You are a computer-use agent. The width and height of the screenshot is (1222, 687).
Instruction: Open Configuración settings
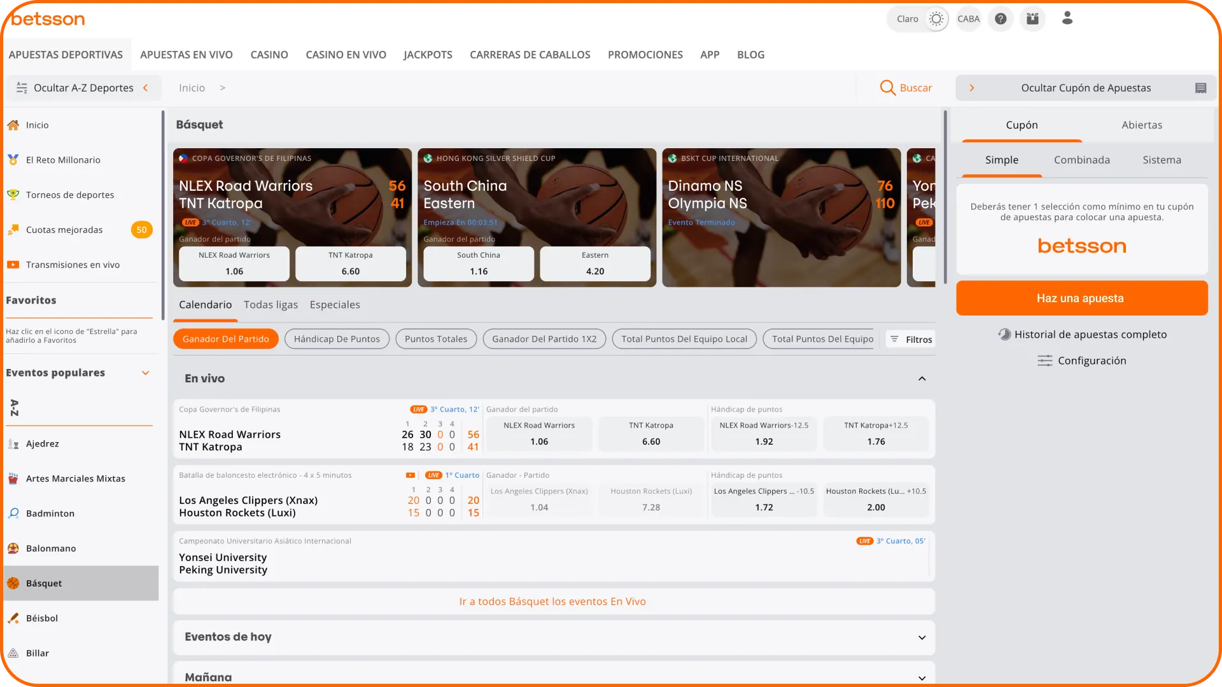point(1082,361)
